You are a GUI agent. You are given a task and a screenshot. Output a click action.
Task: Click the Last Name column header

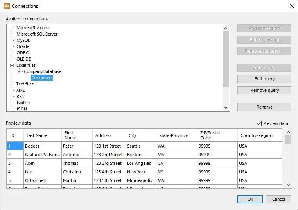click(x=43, y=135)
